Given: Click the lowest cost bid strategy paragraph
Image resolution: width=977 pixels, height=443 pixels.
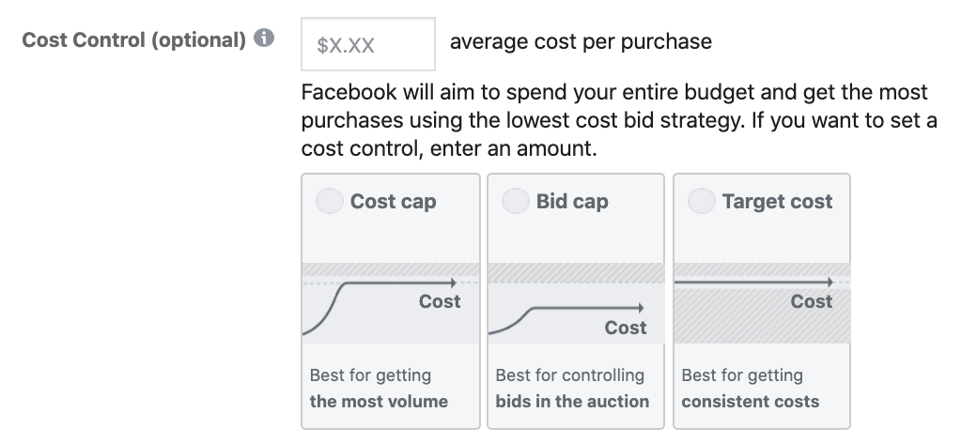Looking at the screenshot, I should [619, 120].
